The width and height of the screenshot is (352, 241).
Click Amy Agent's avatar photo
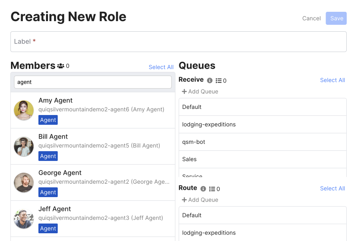[24, 111]
